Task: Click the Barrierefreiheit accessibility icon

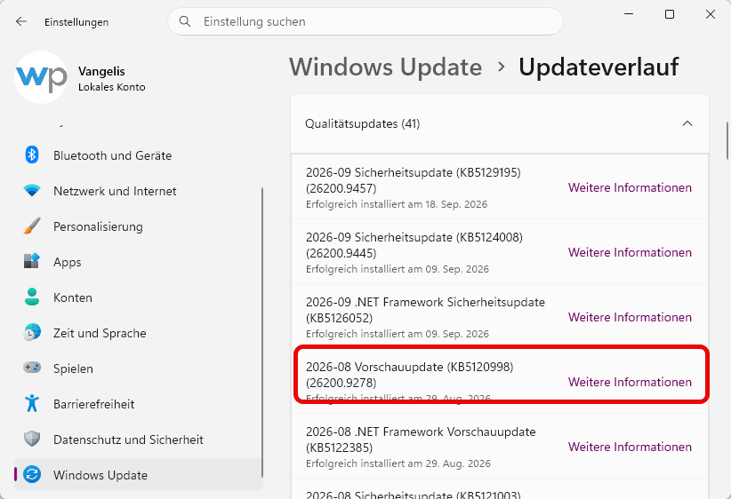Action: (x=32, y=403)
